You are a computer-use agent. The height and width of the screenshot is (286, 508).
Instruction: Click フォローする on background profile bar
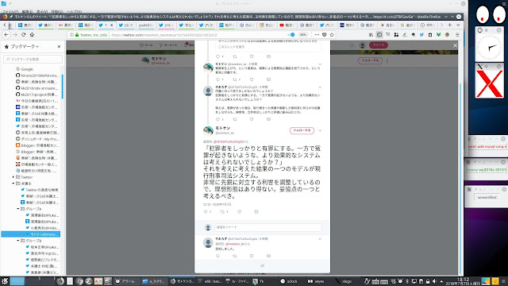(370, 60)
